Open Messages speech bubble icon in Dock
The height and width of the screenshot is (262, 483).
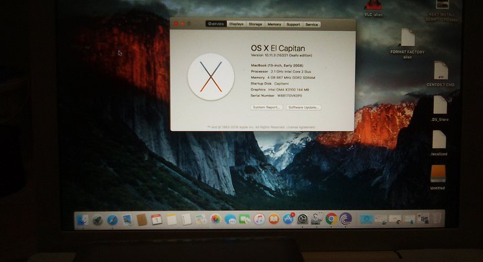click(230, 219)
